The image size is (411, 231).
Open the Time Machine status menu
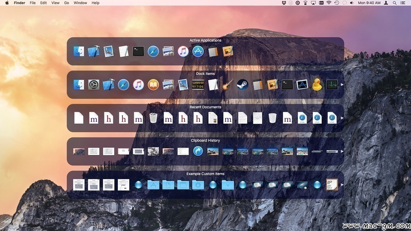click(x=337, y=3)
